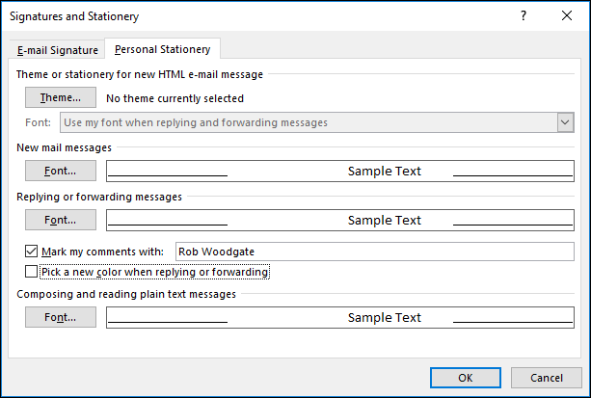Confirm changes with the OK button

pos(465,378)
